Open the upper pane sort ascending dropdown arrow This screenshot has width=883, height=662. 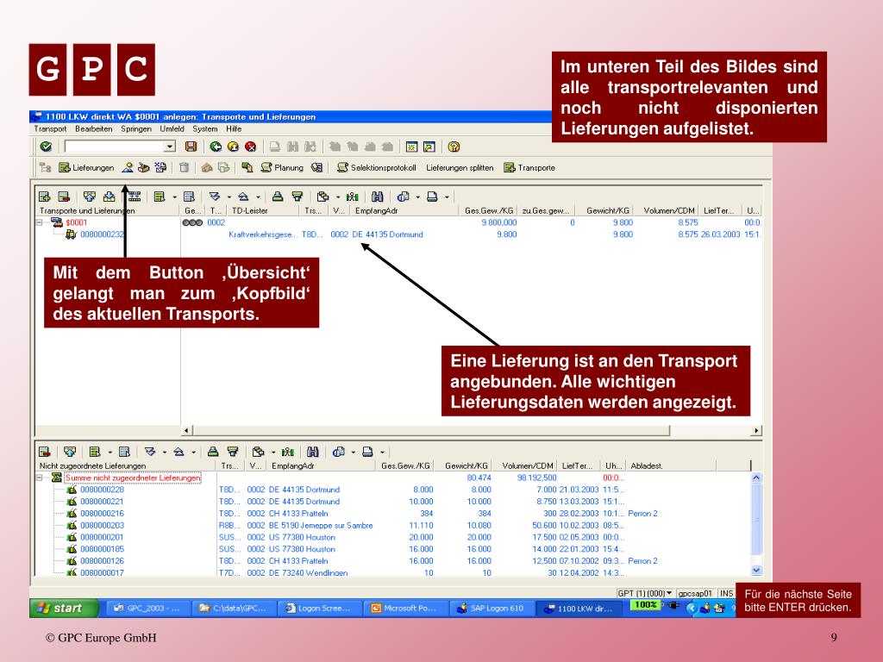click(258, 197)
